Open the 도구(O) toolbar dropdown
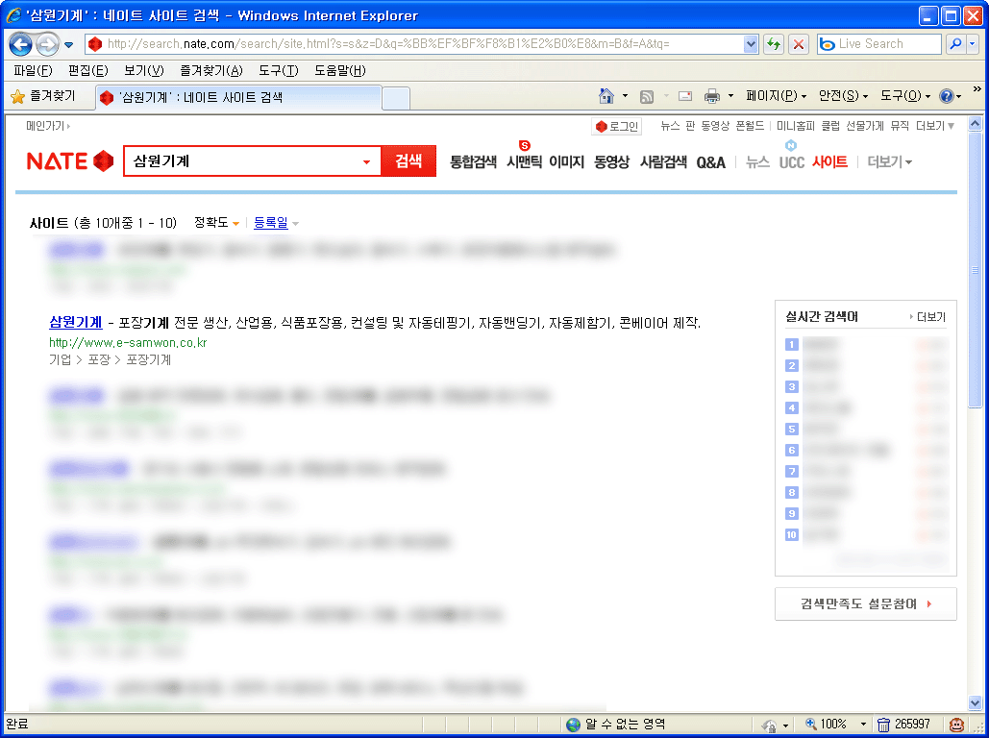This screenshot has height=738, width=989. click(x=905, y=96)
